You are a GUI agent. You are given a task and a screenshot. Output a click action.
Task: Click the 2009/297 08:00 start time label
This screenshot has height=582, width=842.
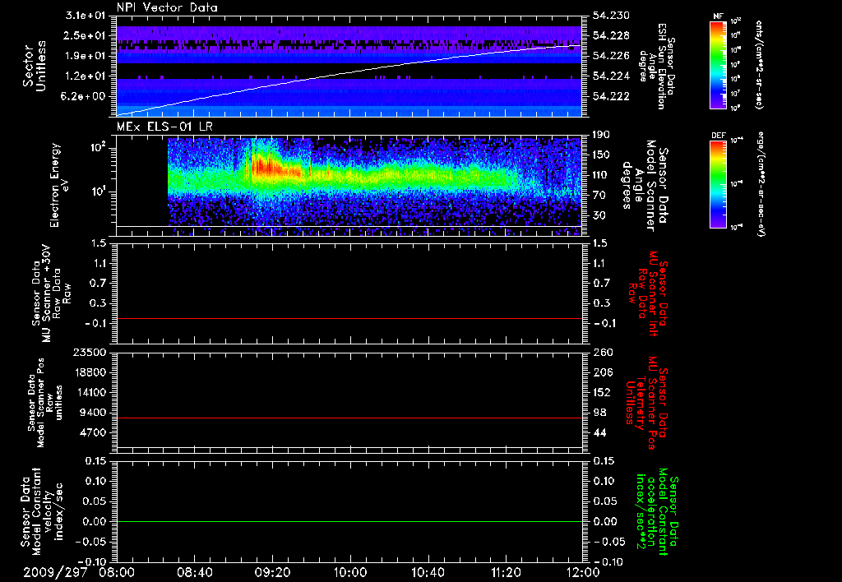point(79,572)
